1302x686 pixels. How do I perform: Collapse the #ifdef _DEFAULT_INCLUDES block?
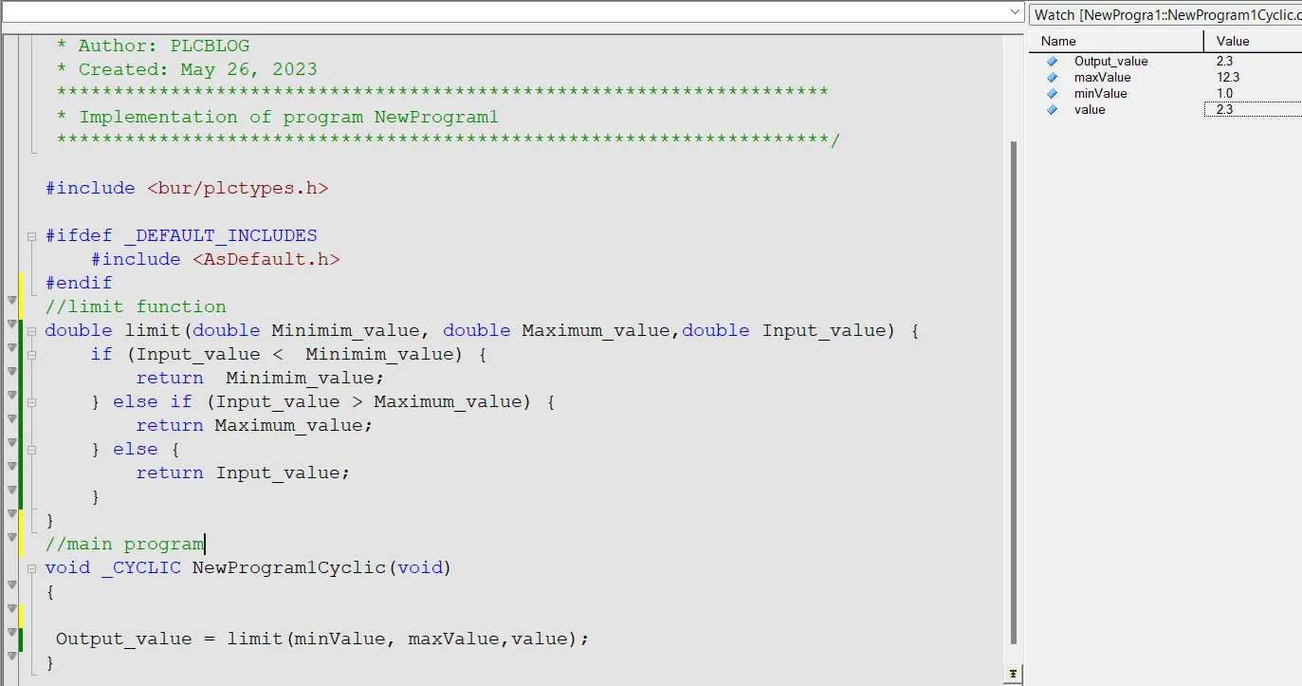coord(31,234)
